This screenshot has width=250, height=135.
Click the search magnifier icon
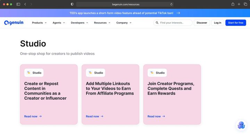tap(157, 23)
